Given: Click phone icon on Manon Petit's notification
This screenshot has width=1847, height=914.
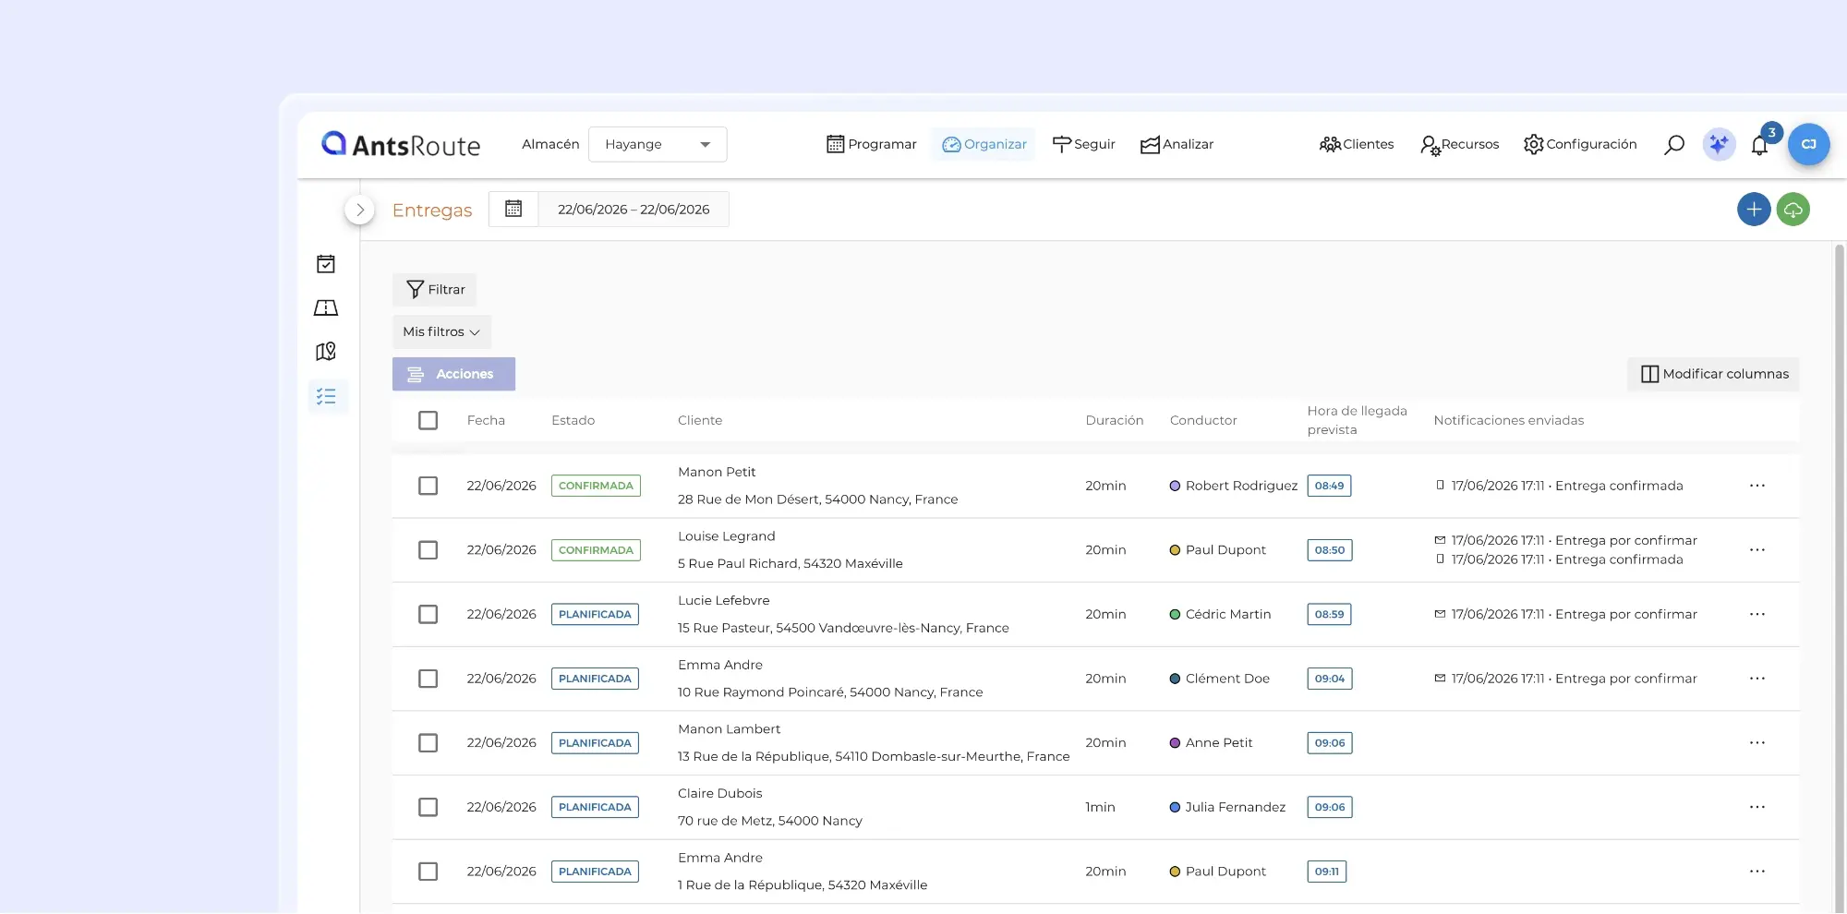Looking at the screenshot, I should tap(1440, 485).
